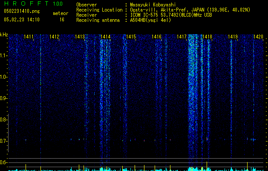Viewport: 268px width, 171px height.
Task: Select observer name Masayuki Kobayashi
Action: tap(153, 5)
